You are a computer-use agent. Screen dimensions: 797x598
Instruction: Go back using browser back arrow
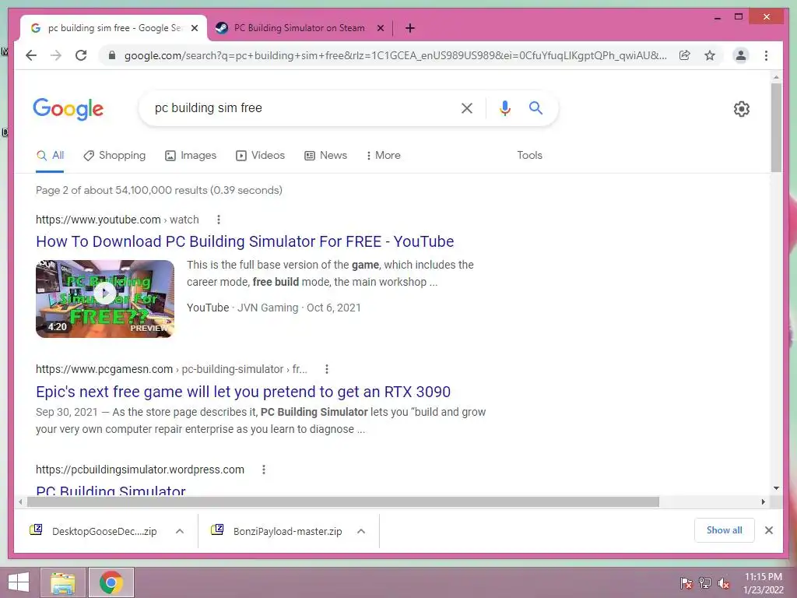(x=31, y=55)
